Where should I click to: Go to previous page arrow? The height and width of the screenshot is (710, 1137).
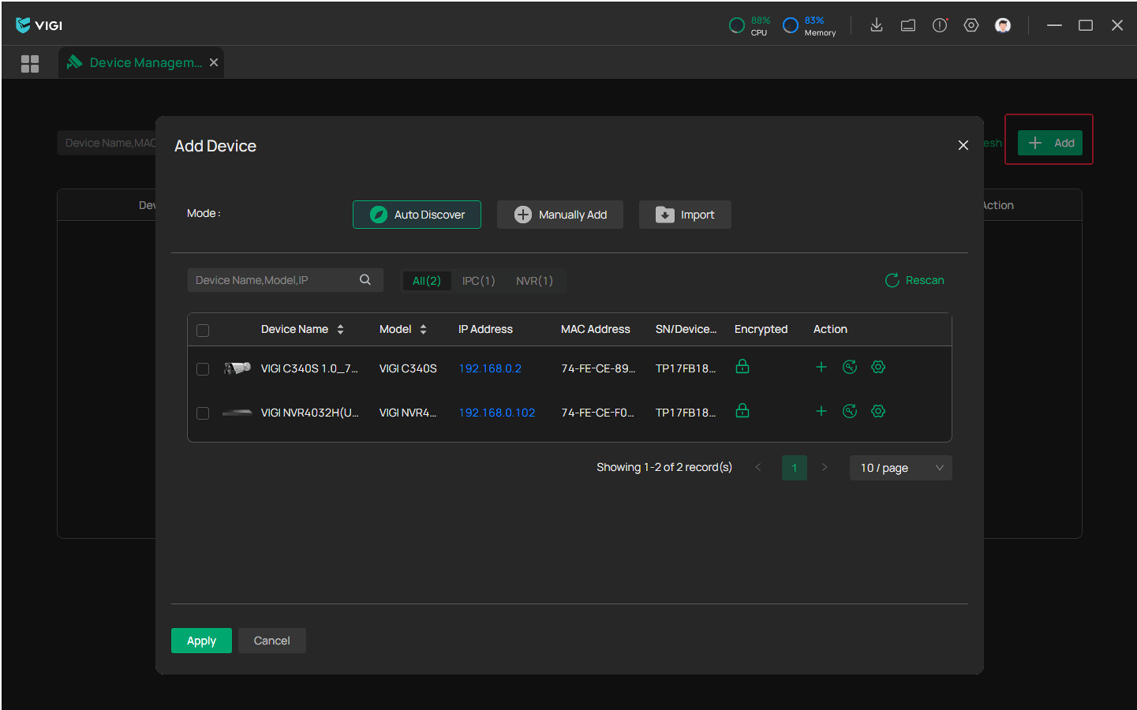[758, 467]
